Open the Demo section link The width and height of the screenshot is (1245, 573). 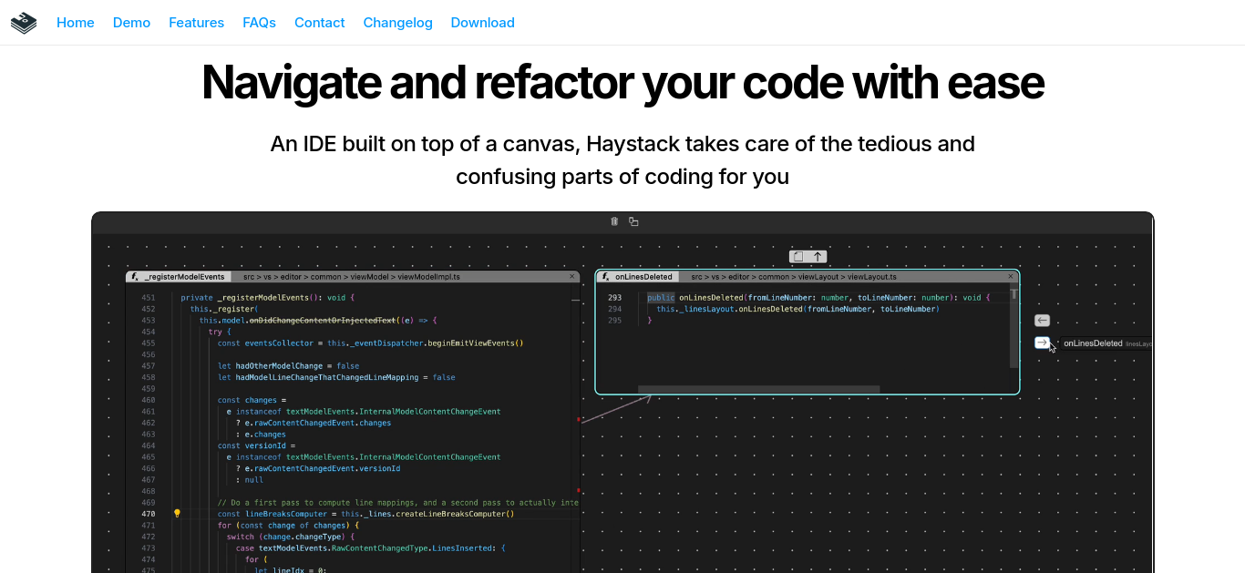pyautogui.click(x=131, y=23)
